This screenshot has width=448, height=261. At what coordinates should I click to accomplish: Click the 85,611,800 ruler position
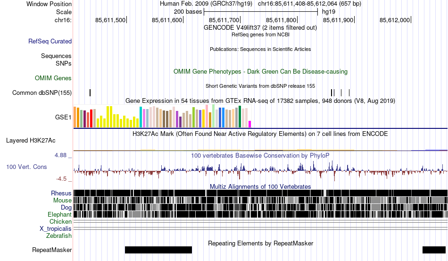[x=281, y=20]
